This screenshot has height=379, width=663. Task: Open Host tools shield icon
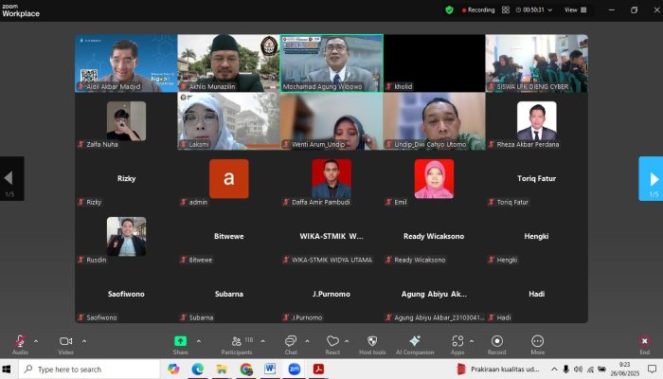(372, 341)
